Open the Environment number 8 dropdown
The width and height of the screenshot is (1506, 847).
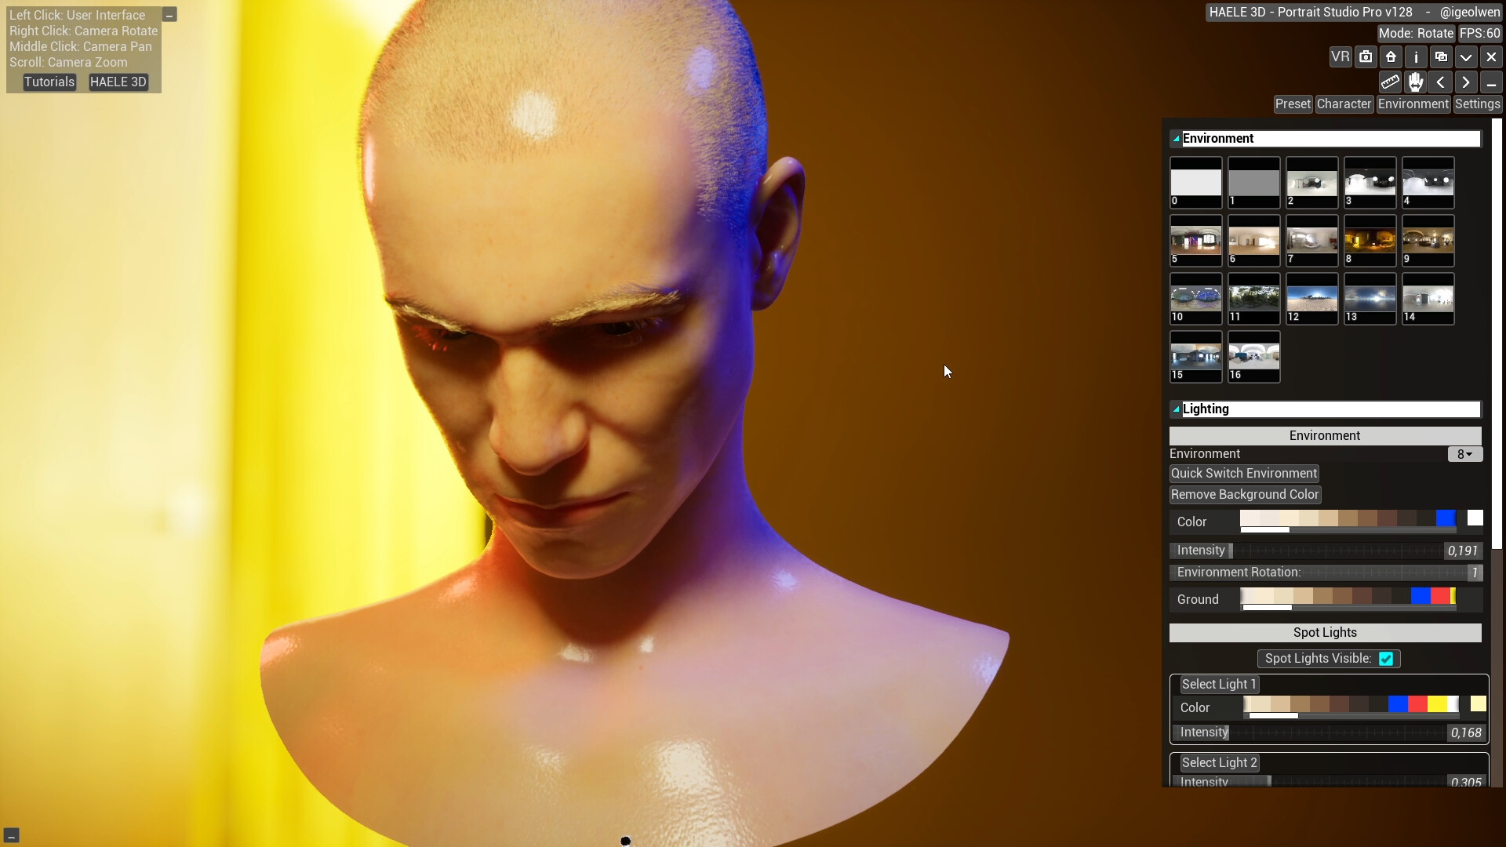click(x=1464, y=454)
